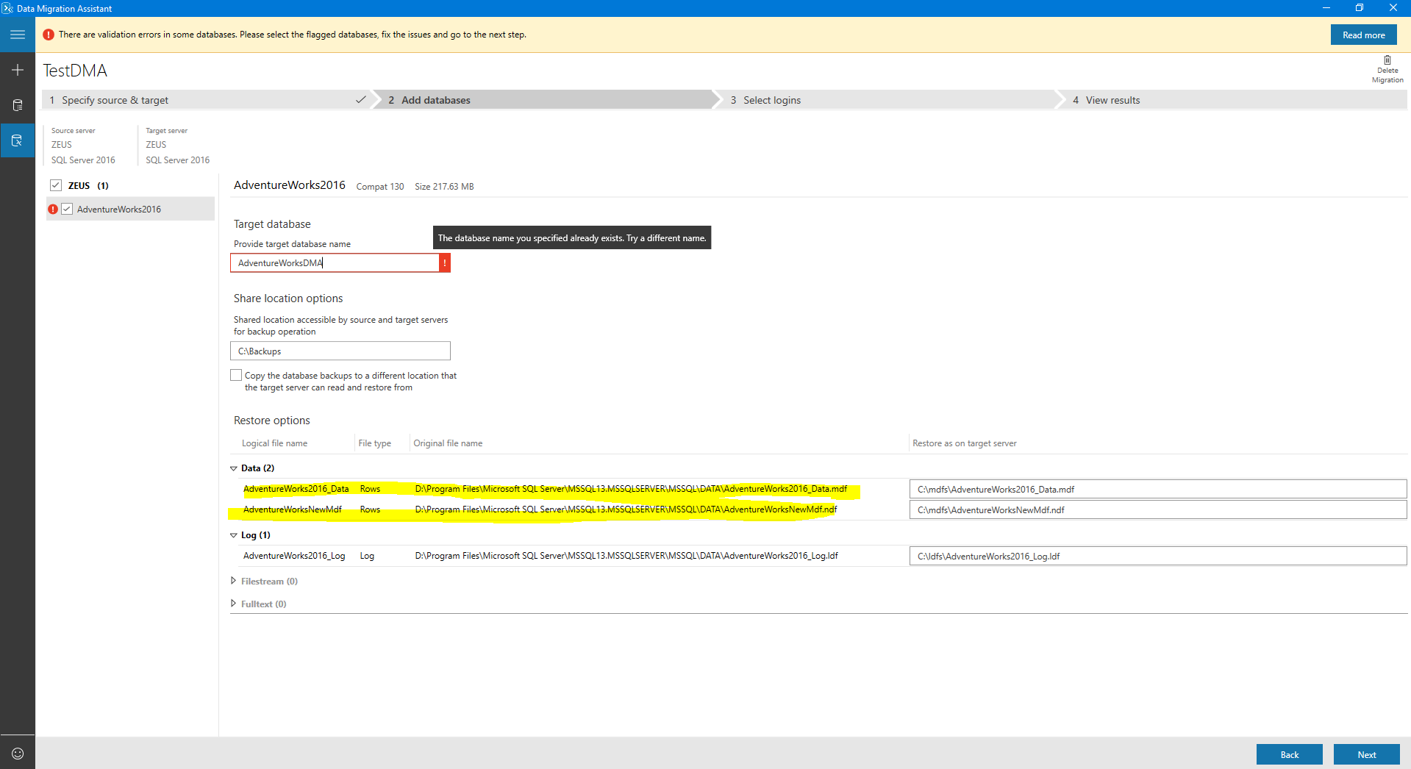Screen dimensions: 1411x769
Task: Click the original AdventureWorks2016_Data.mdf file path
Action: pos(631,489)
